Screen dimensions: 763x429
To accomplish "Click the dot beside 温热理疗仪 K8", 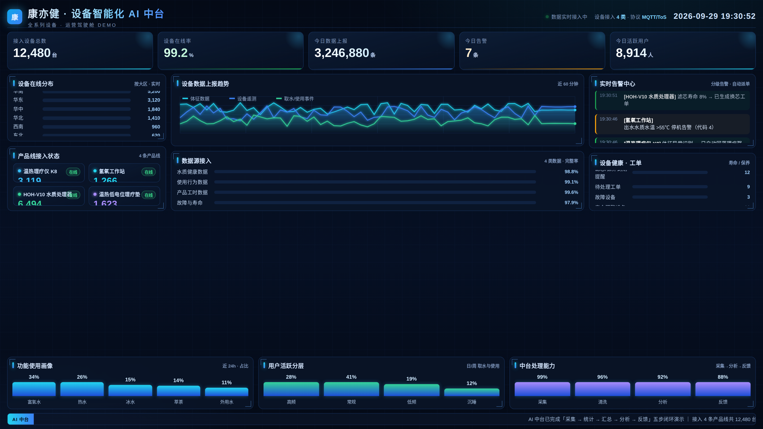I will click(x=20, y=171).
